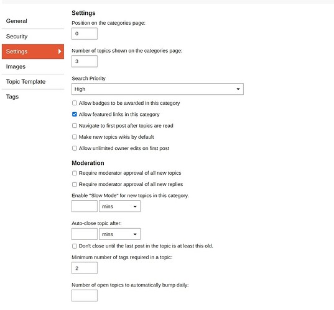
Task: Select the Settings tab in sidebar
Action: click(x=33, y=51)
